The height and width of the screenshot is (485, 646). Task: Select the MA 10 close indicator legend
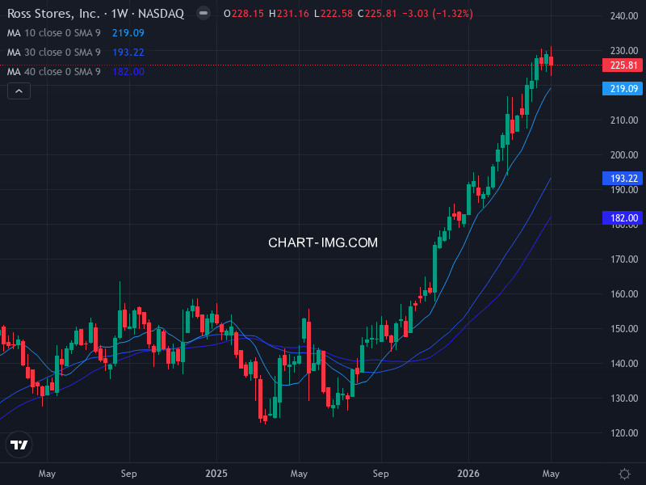coord(54,33)
